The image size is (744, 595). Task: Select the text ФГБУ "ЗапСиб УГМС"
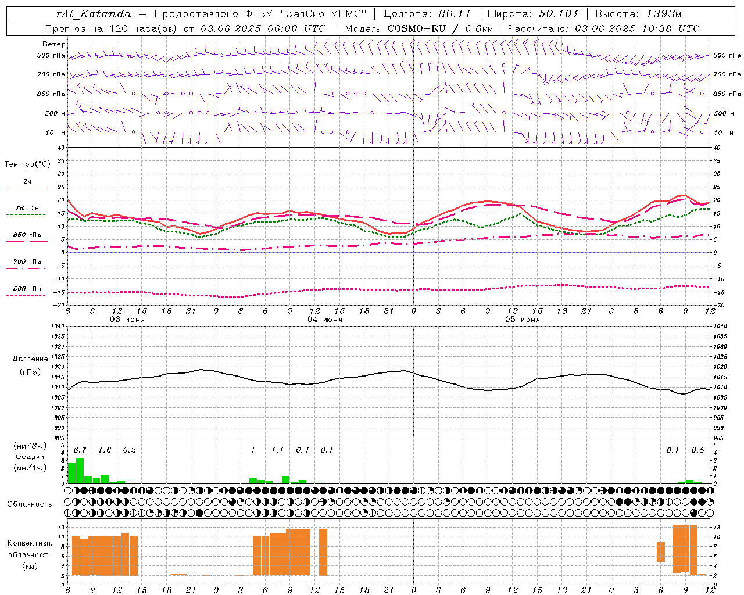click(x=306, y=14)
